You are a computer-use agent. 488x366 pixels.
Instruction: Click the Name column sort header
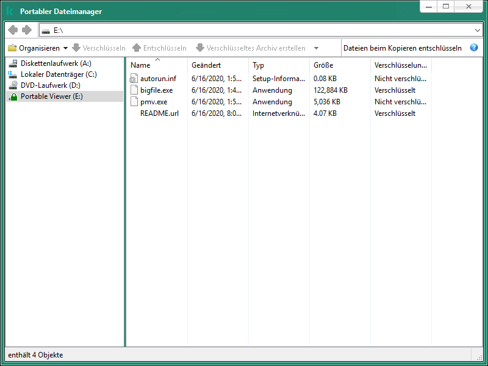coord(140,65)
